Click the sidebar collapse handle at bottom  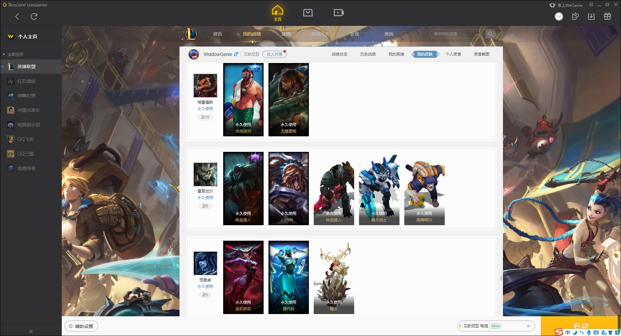pyautogui.click(x=31, y=331)
